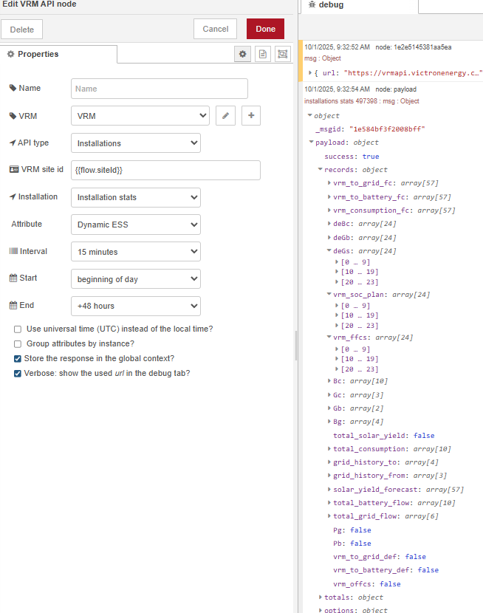Enable universal time (UTC) checkbox

point(18,329)
